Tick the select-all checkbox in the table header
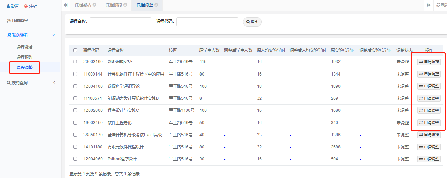447x178 pixels. tap(75, 50)
